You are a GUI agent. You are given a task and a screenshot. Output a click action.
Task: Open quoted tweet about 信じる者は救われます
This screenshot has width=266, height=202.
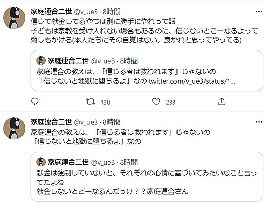147,70
